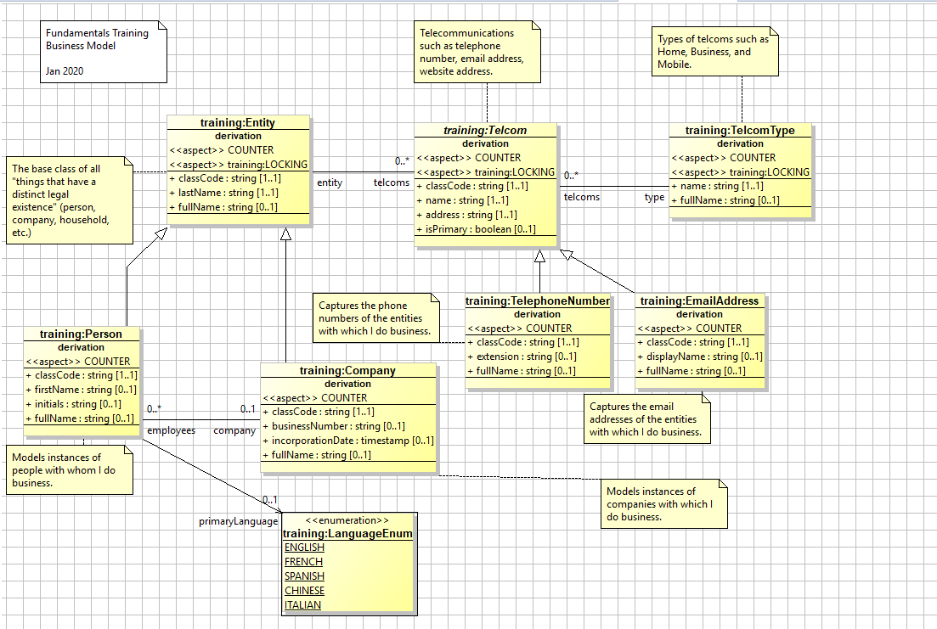Select the training:EmailAddress class header
Image resolution: width=937 pixels, height=629 pixels.
pyautogui.click(x=699, y=301)
